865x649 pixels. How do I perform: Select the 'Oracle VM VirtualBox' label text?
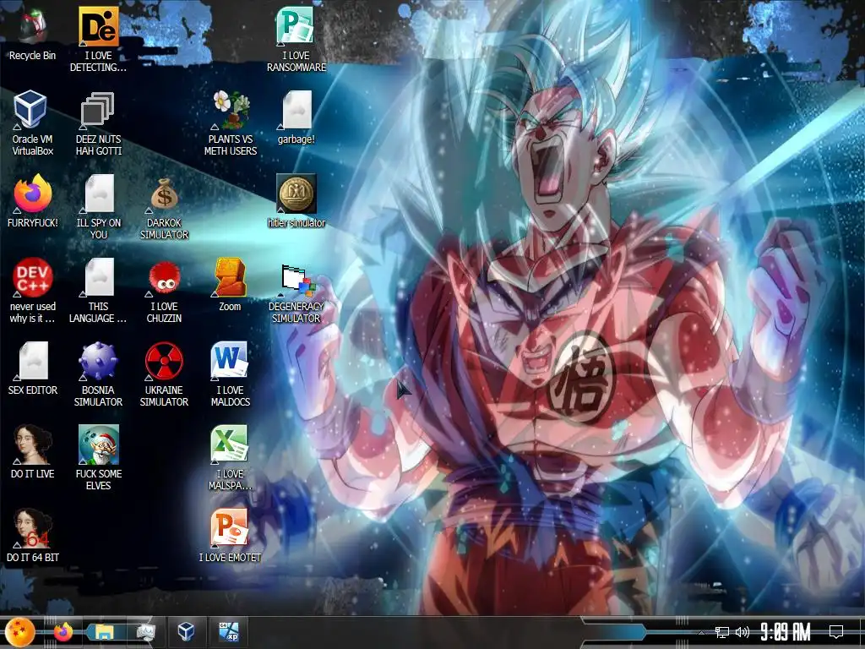coord(32,145)
